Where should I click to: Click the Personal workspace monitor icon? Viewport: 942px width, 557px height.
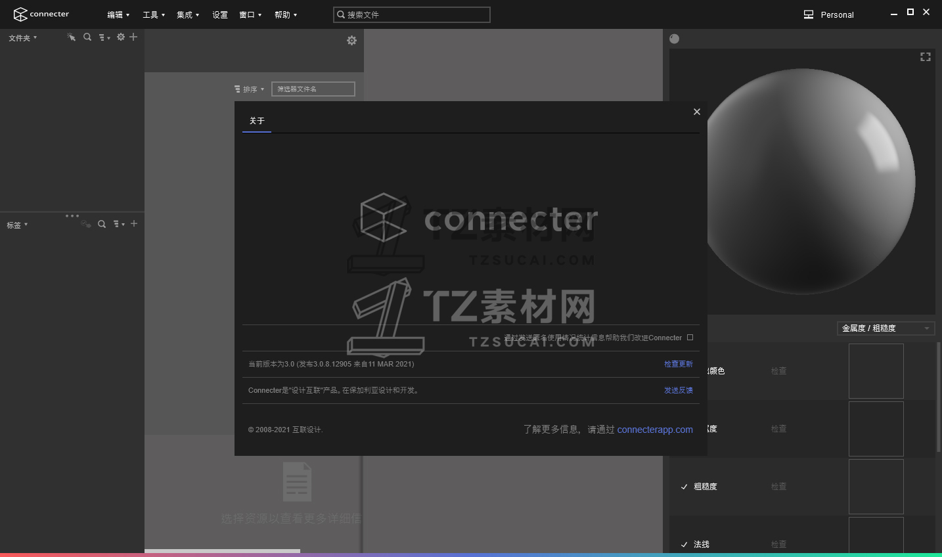(x=809, y=14)
